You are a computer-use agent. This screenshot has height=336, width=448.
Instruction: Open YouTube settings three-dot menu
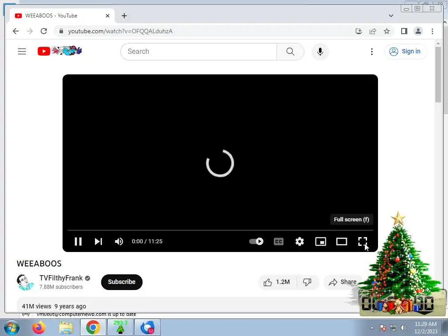click(372, 52)
